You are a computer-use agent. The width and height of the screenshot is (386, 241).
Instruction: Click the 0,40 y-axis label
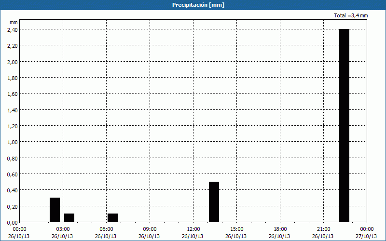(x=13, y=190)
